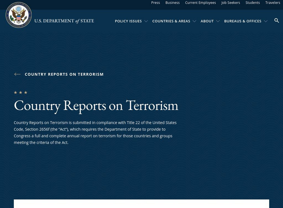Open the Press menu item
Viewport: 283px width, 208px height.
click(x=155, y=3)
